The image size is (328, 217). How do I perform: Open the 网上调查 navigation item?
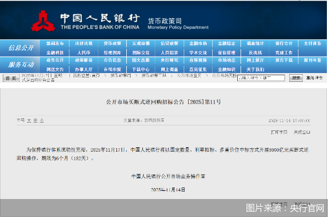(169, 69)
